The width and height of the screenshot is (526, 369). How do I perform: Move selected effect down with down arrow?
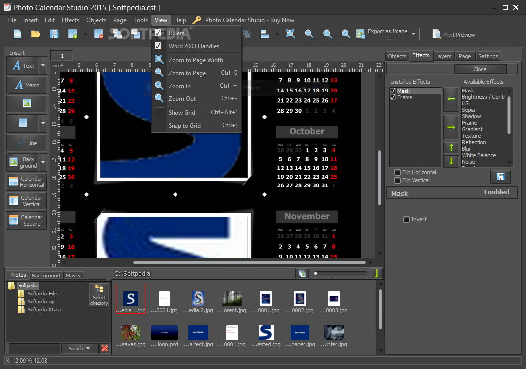click(451, 161)
